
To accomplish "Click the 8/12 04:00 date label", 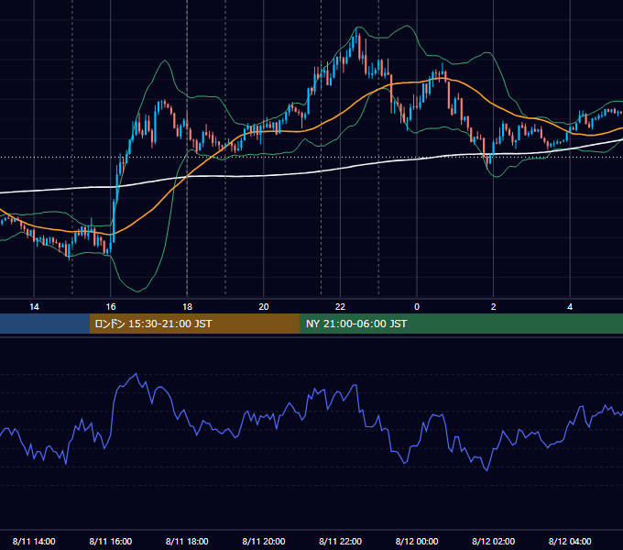I will tap(570, 541).
